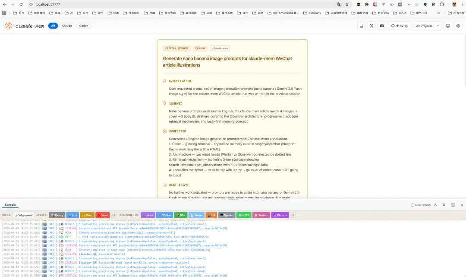Open the GitHub 62.2k stars button
The width and height of the screenshot is (466, 277).
pos(400,26)
